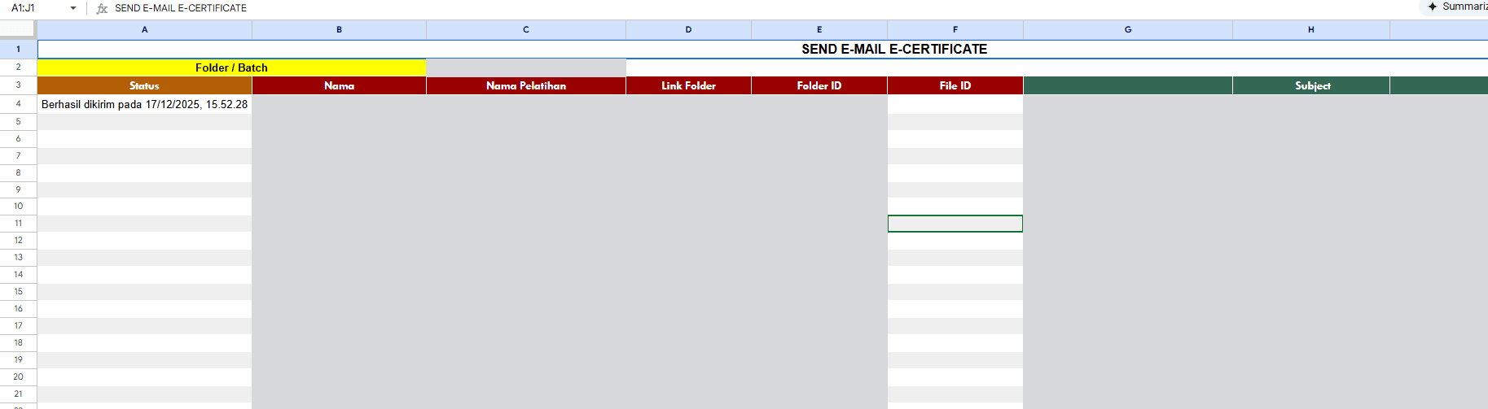Select row 2 header

pyautogui.click(x=18, y=67)
